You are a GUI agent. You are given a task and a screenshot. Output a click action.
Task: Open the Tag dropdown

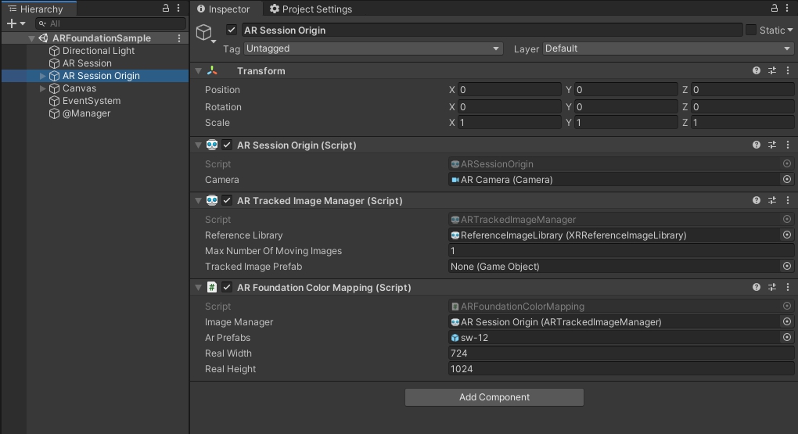[x=373, y=48]
